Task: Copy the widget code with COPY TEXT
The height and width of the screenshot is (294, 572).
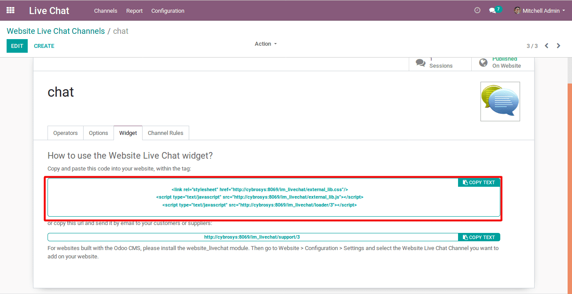Action: tap(479, 182)
